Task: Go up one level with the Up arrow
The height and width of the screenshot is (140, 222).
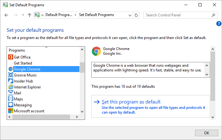Action: 30,15
